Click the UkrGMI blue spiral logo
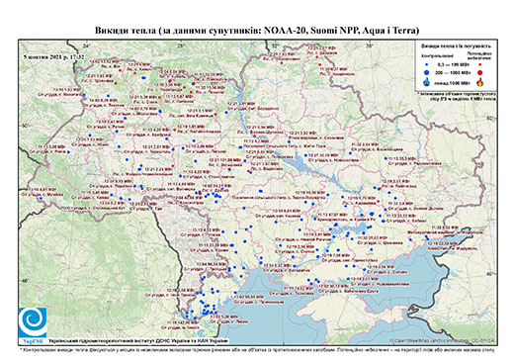This screenshot has height=364, width=514. tap(33, 322)
